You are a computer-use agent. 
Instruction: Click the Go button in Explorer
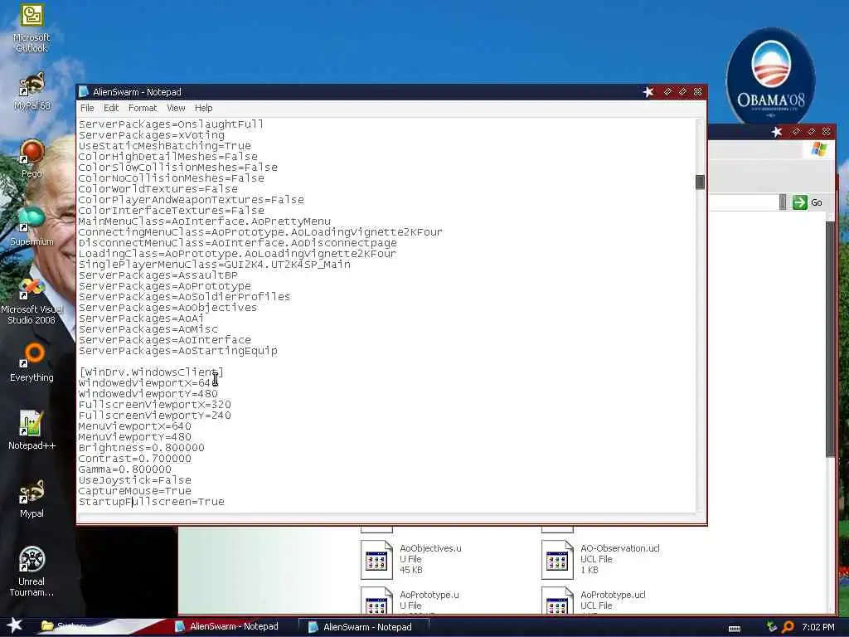coord(808,202)
